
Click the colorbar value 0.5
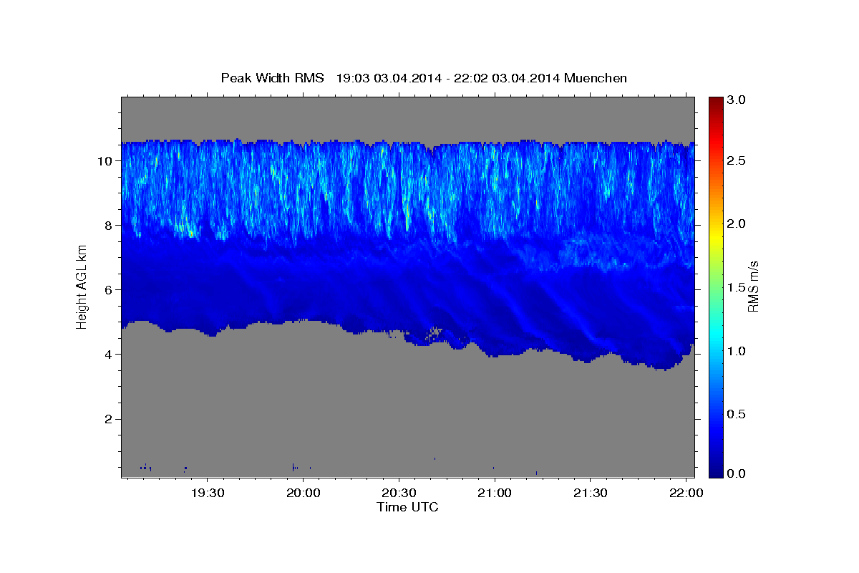737,413
